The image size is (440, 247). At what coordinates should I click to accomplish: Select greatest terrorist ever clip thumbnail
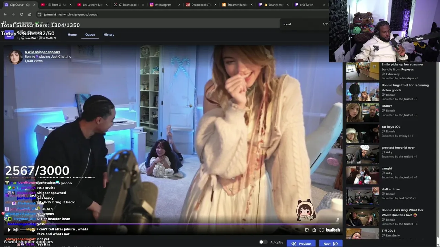point(363,154)
